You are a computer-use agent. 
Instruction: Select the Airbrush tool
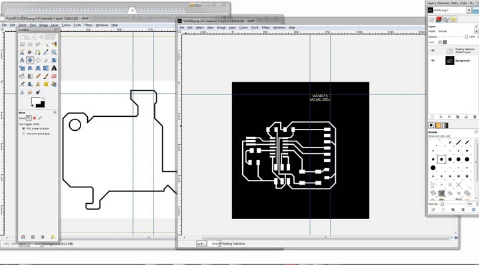(x=22, y=84)
